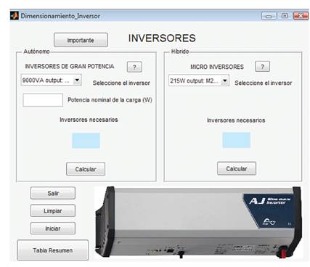Screen dimensions: 310x267
Task: Open help for Inversores de Gran Potencia
Action: [134, 67]
